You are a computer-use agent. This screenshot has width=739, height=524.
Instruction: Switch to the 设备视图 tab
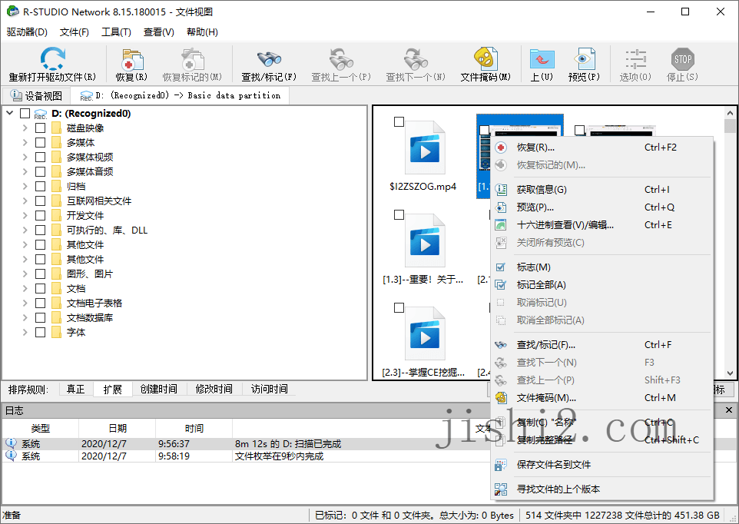37,96
